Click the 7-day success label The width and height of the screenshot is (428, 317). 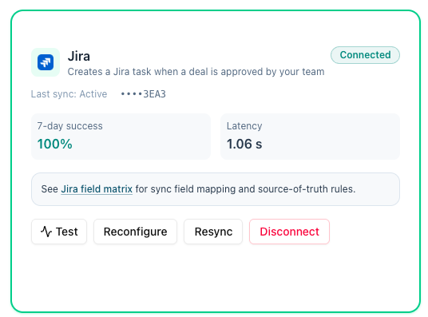(70, 126)
